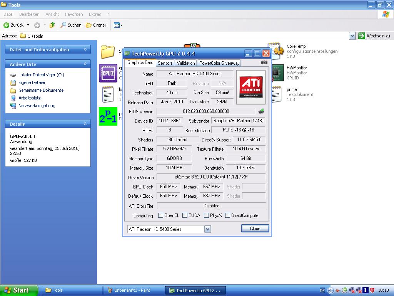Click the DE language indicator

click(x=322, y=291)
